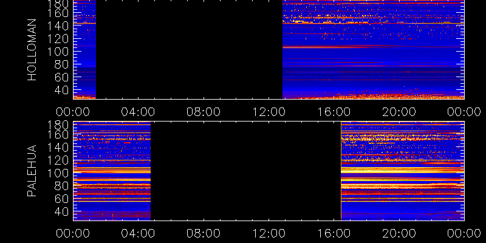
Task: Choose the 04:00 time label under PALEHUA plot
Action: tap(138, 233)
